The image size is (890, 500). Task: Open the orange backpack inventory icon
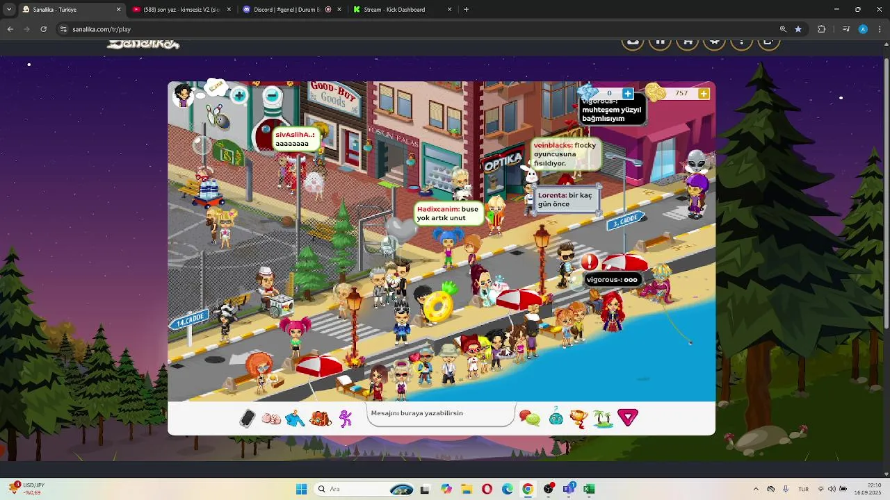tap(320, 419)
